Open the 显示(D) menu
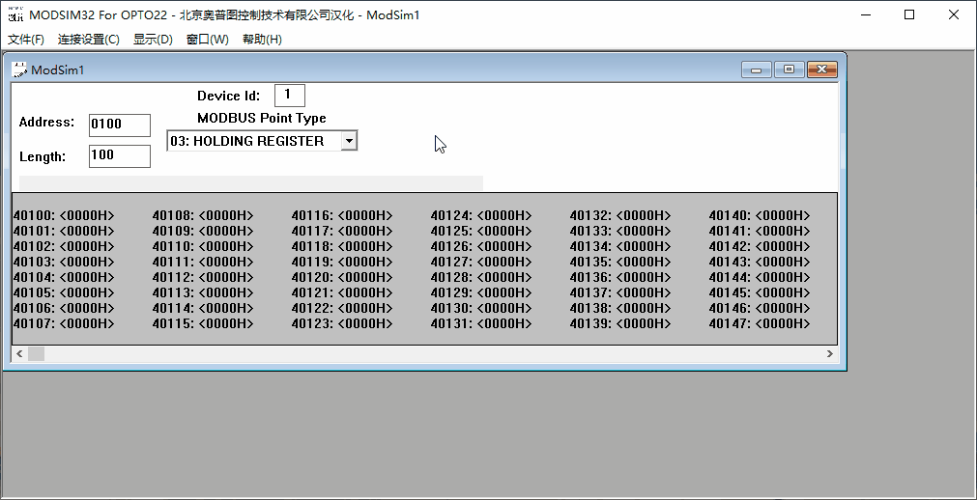 coord(153,40)
